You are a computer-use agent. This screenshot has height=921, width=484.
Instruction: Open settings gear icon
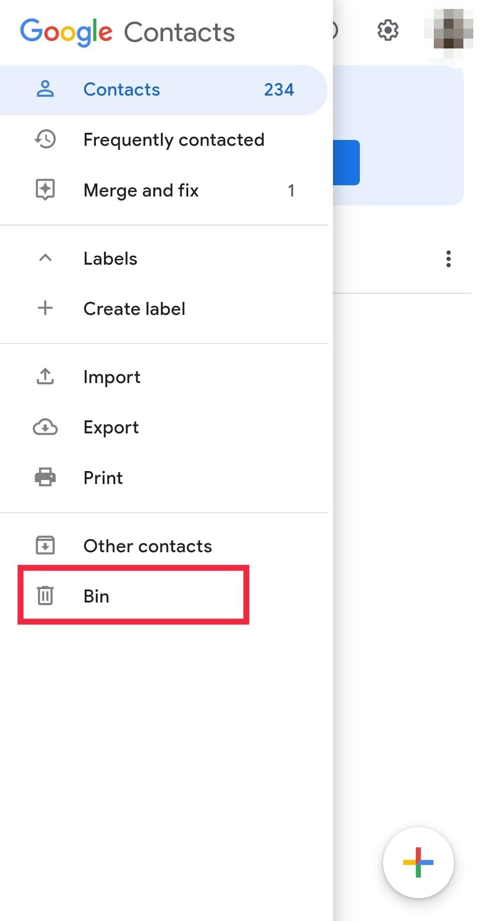pyautogui.click(x=388, y=31)
